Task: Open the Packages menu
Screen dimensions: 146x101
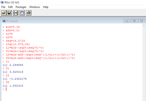Action: pos(21,7)
